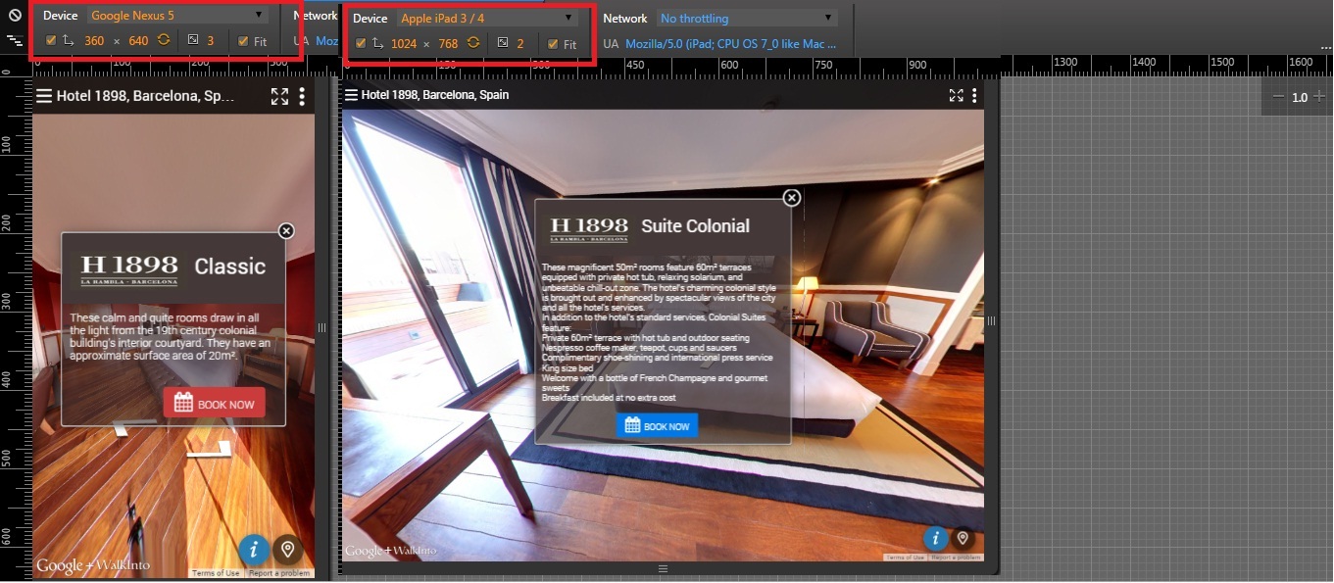Click H 1898 logo in Classic popup
The width and height of the screenshot is (1334, 583).
tap(129, 268)
